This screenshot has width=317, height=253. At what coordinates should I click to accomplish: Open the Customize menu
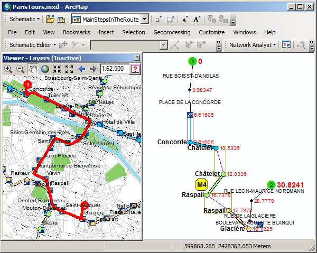212,32
